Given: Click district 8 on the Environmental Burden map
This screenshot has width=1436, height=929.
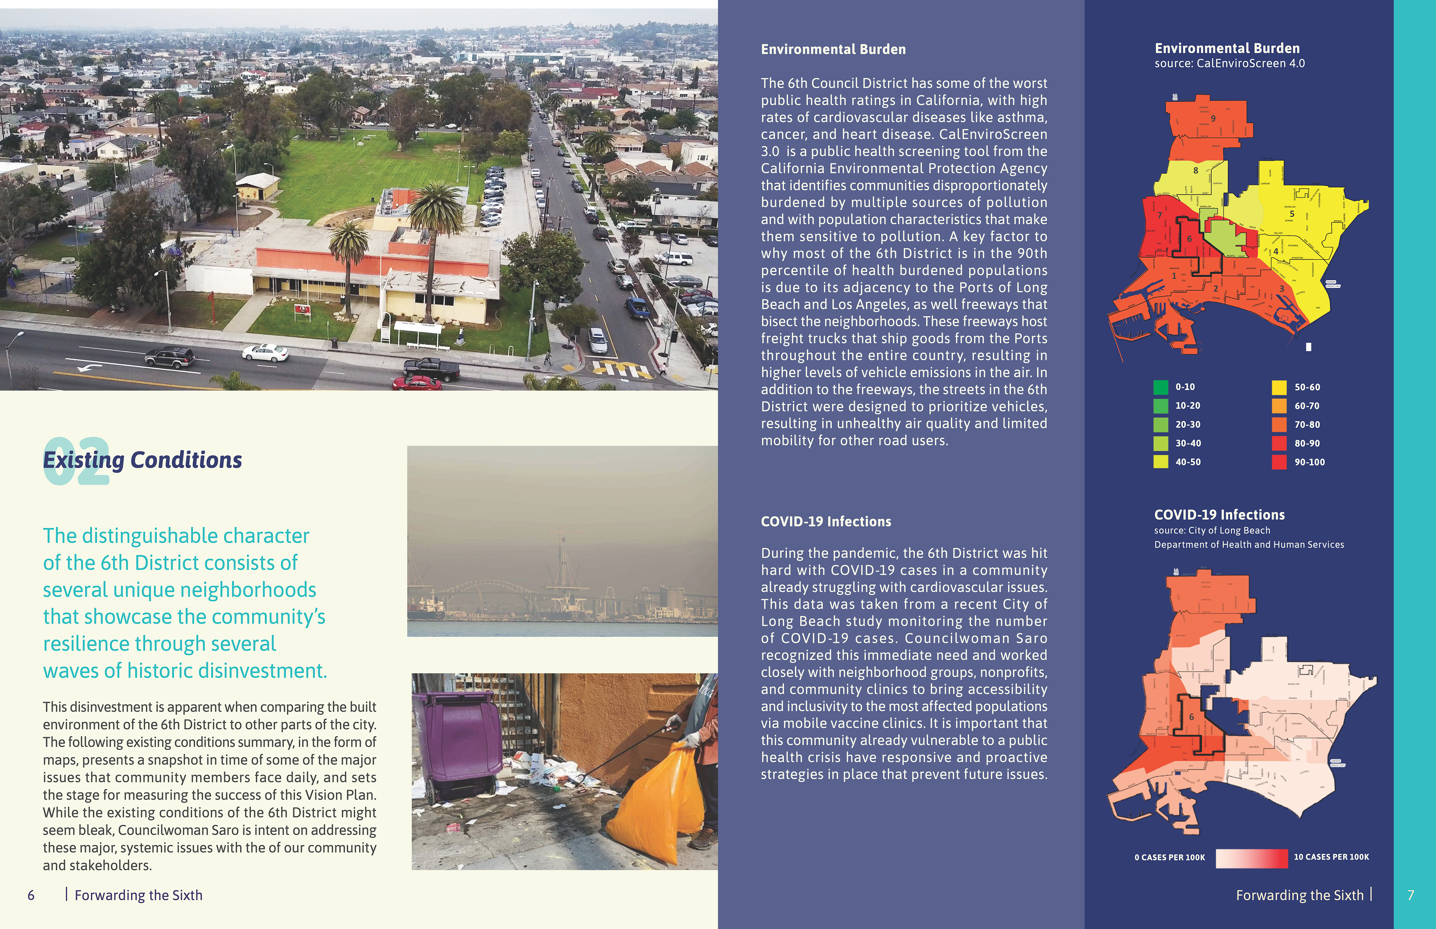Looking at the screenshot, I should (x=1195, y=171).
